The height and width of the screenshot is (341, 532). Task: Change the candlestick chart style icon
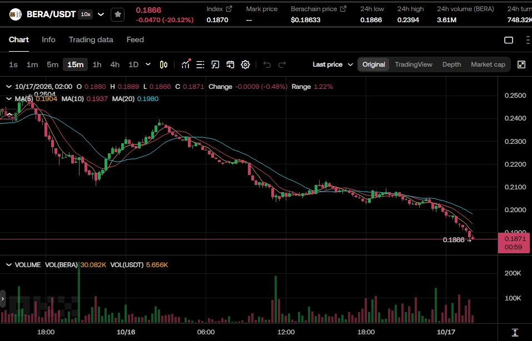pyautogui.click(x=163, y=64)
